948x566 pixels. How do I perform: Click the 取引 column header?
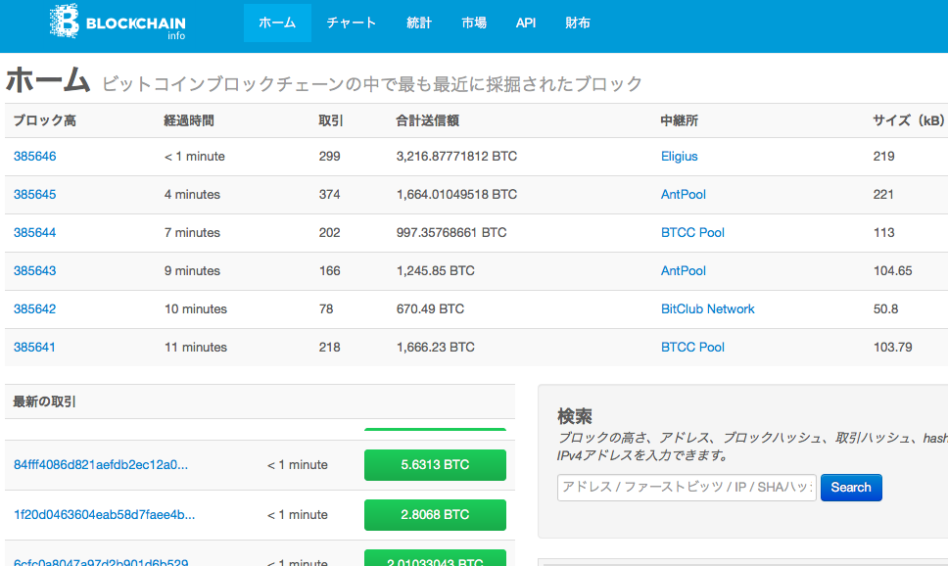tap(331, 120)
